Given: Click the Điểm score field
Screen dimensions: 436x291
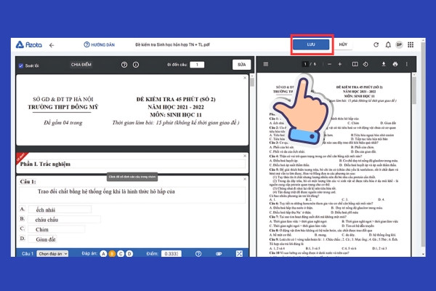Looking at the screenshot, I should point(171,254).
